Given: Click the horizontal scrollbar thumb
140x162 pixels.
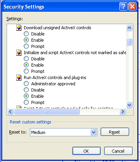Looking at the screenshot, I should [x=47, y=111].
